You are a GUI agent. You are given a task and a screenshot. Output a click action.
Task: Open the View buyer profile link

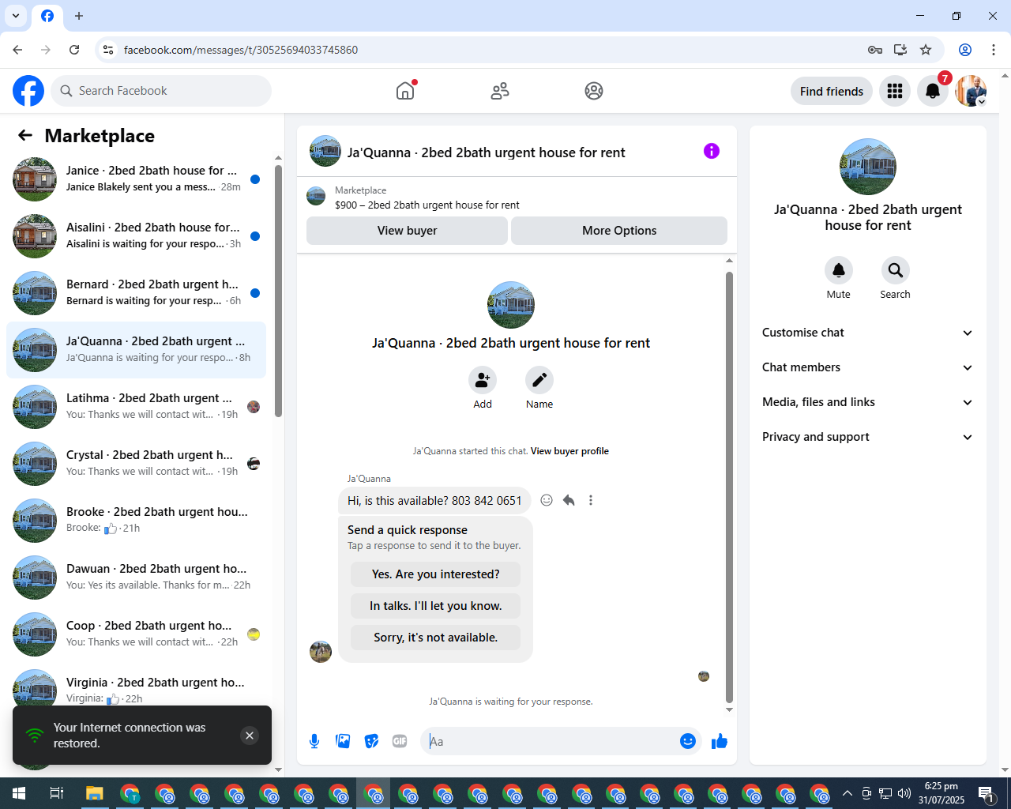coord(569,451)
